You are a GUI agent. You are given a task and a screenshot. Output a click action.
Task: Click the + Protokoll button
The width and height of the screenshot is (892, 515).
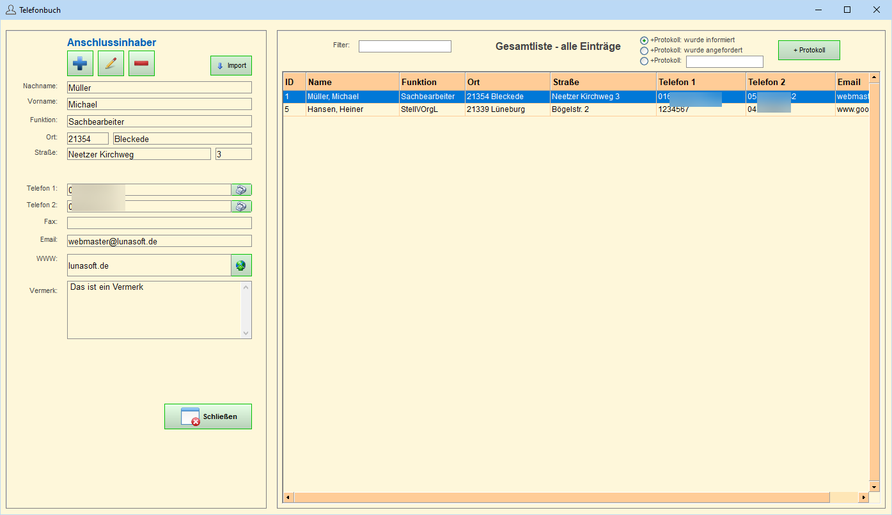(808, 50)
